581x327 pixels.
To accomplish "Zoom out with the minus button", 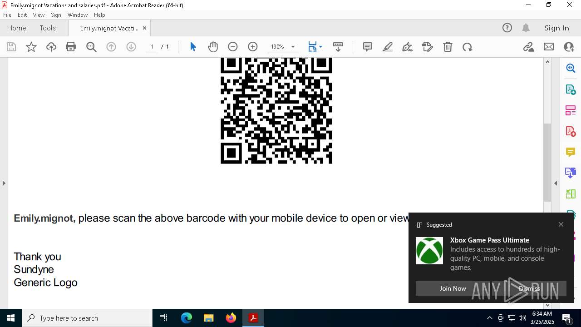I will [x=233, y=47].
